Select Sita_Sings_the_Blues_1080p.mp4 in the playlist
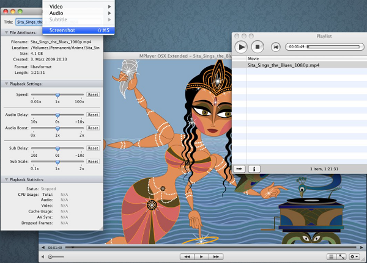 point(299,65)
